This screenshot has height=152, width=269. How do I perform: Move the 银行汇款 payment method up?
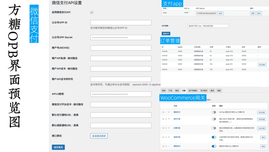tap(165, 119)
